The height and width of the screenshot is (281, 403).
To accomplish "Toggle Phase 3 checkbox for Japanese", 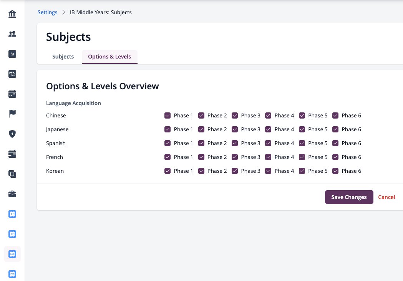I will (x=235, y=129).
